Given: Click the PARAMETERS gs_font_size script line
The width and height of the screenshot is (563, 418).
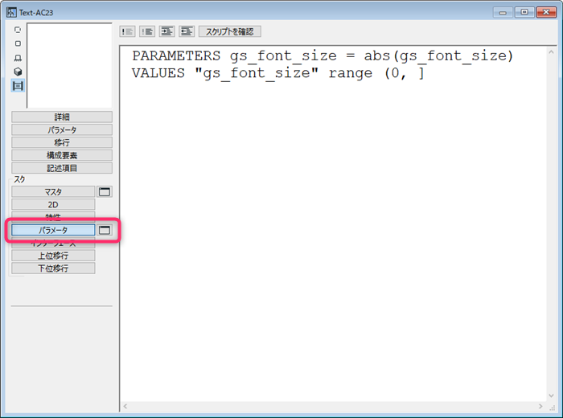Looking at the screenshot, I should [323, 56].
